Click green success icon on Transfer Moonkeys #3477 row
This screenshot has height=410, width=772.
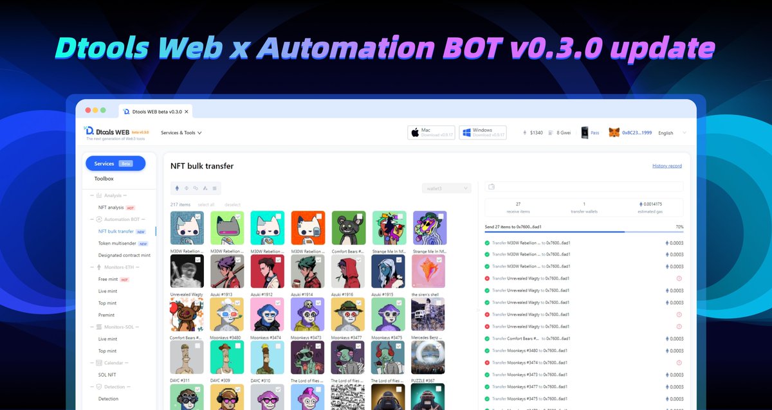coord(487,387)
